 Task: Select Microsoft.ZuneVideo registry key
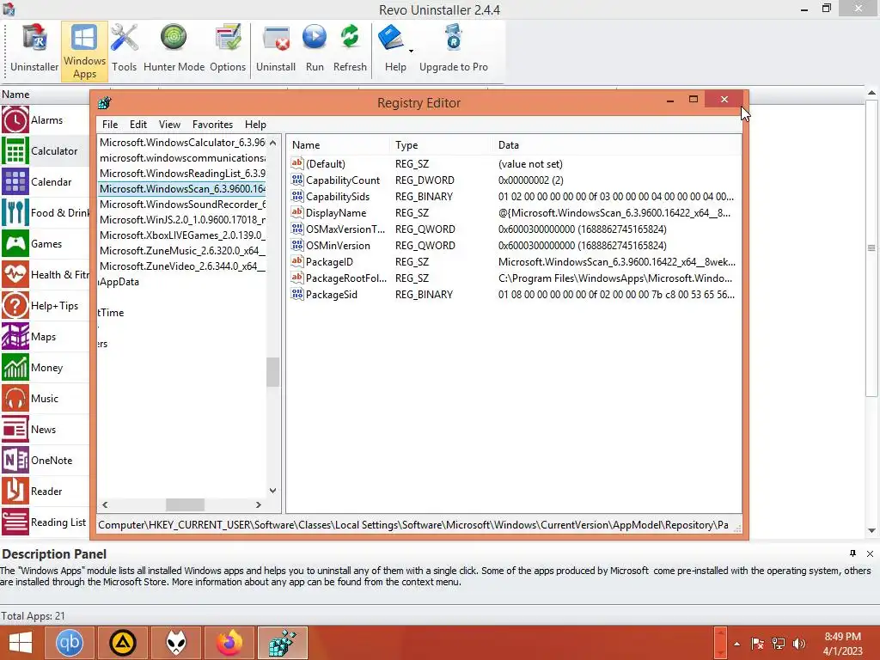tap(182, 266)
